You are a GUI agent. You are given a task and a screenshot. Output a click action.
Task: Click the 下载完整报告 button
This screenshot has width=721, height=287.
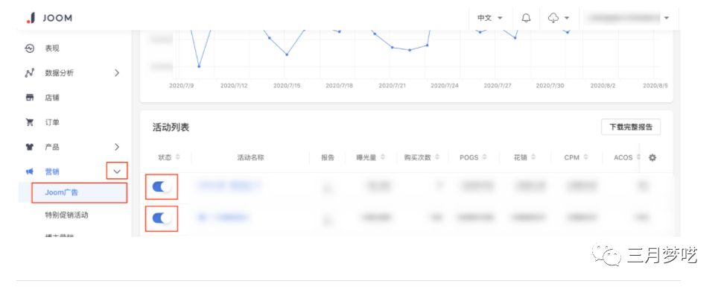(631, 127)
